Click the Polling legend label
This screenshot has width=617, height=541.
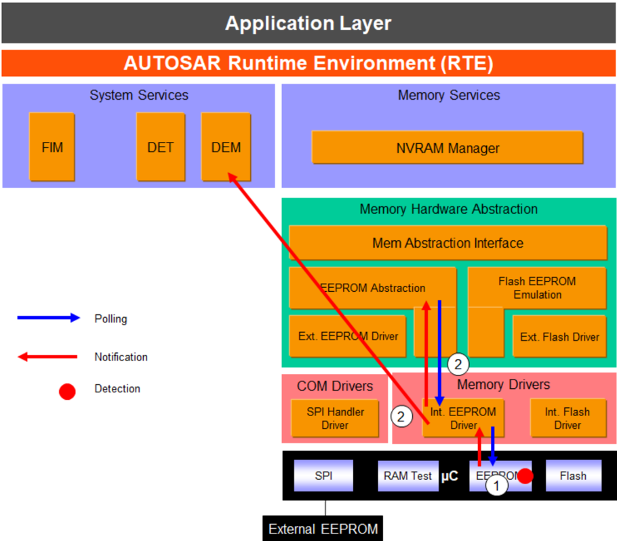pyautogui.click(x=111, y=318)
